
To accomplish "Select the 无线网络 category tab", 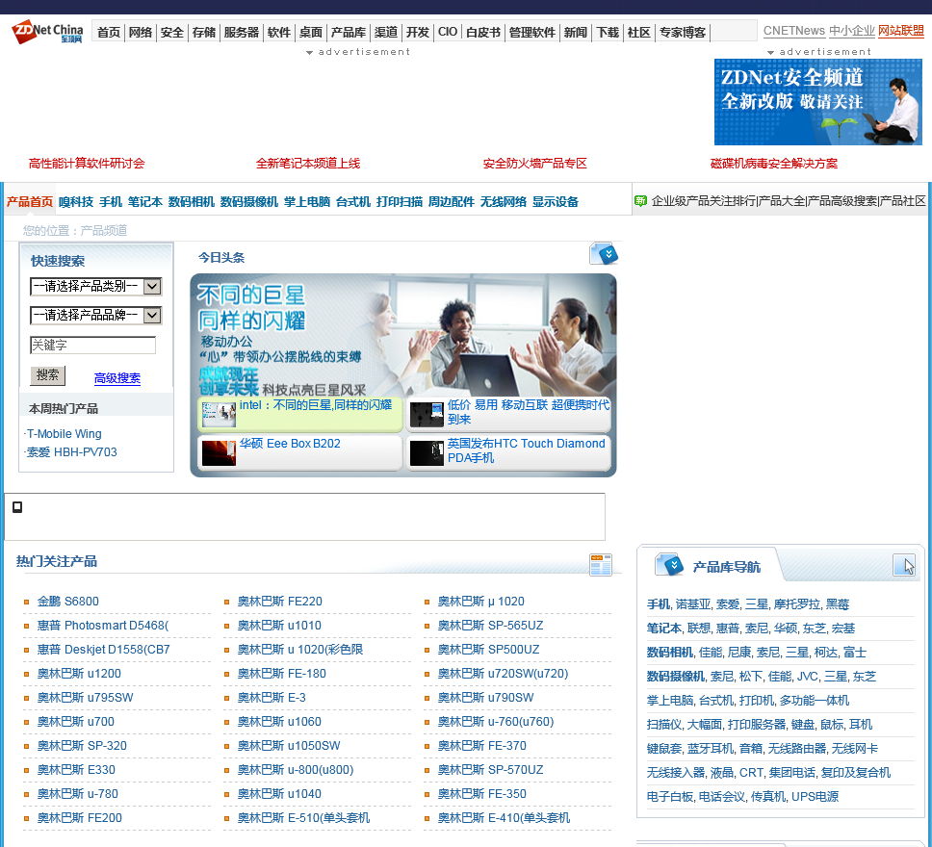I will [503, 202].
